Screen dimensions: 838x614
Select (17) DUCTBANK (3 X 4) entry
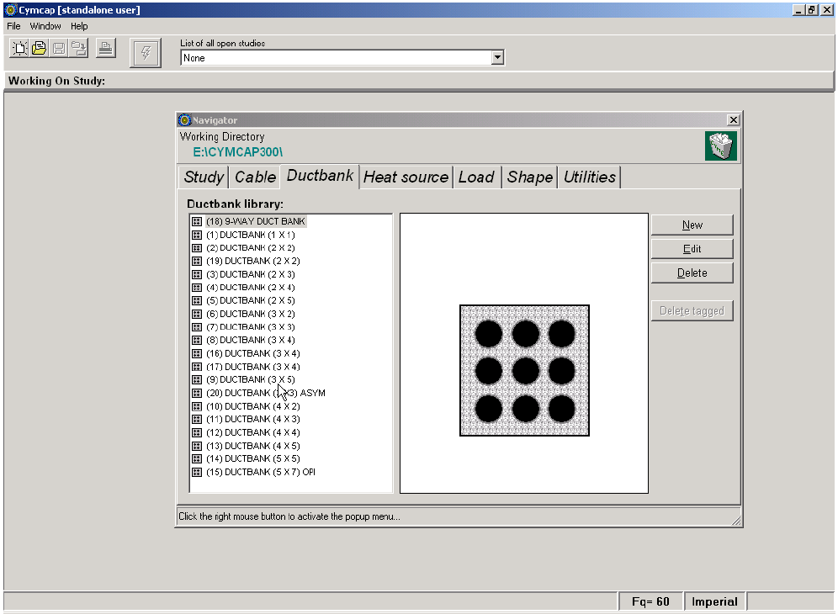(252, 367)
